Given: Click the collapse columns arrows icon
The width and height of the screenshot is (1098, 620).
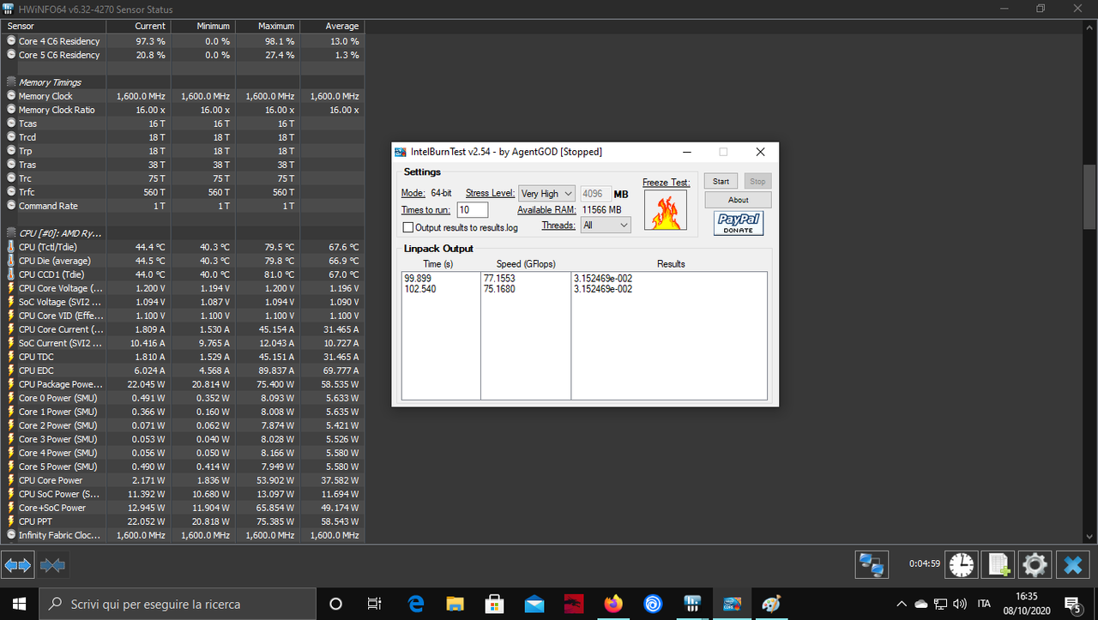Looking at the screenshot, I should click(52, 565).
